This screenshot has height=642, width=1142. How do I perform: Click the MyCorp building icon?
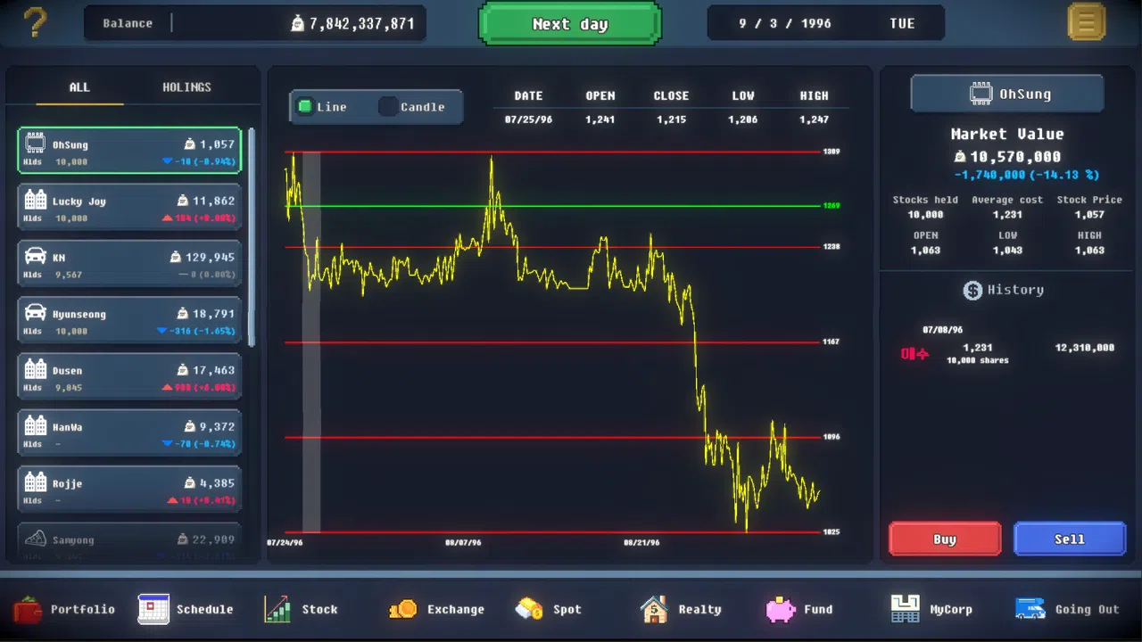[x=906, y=609]
